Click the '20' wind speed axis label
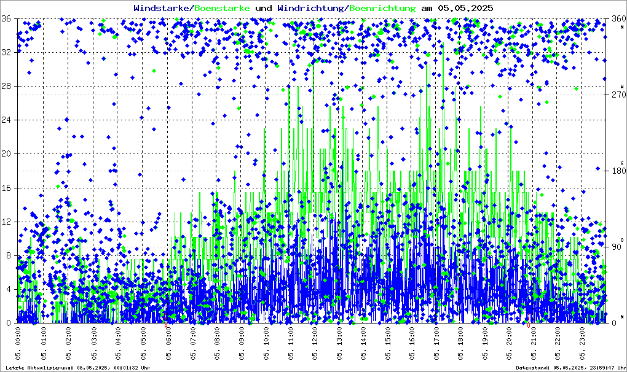Screen dimensions: 627x372 point(6,153)
